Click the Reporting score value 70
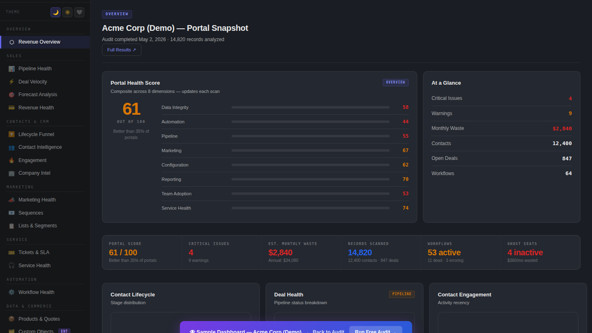Viewport: 592px width, 333px height. pyautogui.click(x=406, y=179)
